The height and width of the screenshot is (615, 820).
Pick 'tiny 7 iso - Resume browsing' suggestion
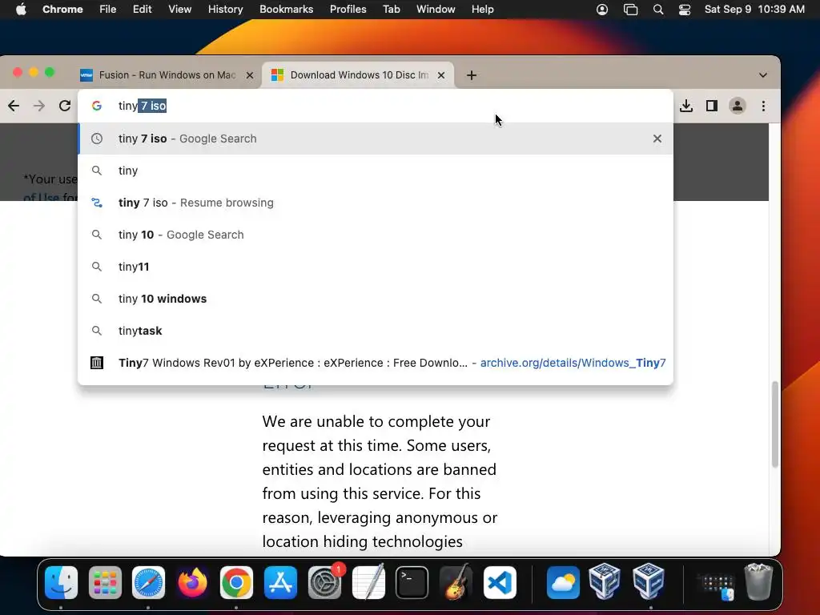pos(376,203)
